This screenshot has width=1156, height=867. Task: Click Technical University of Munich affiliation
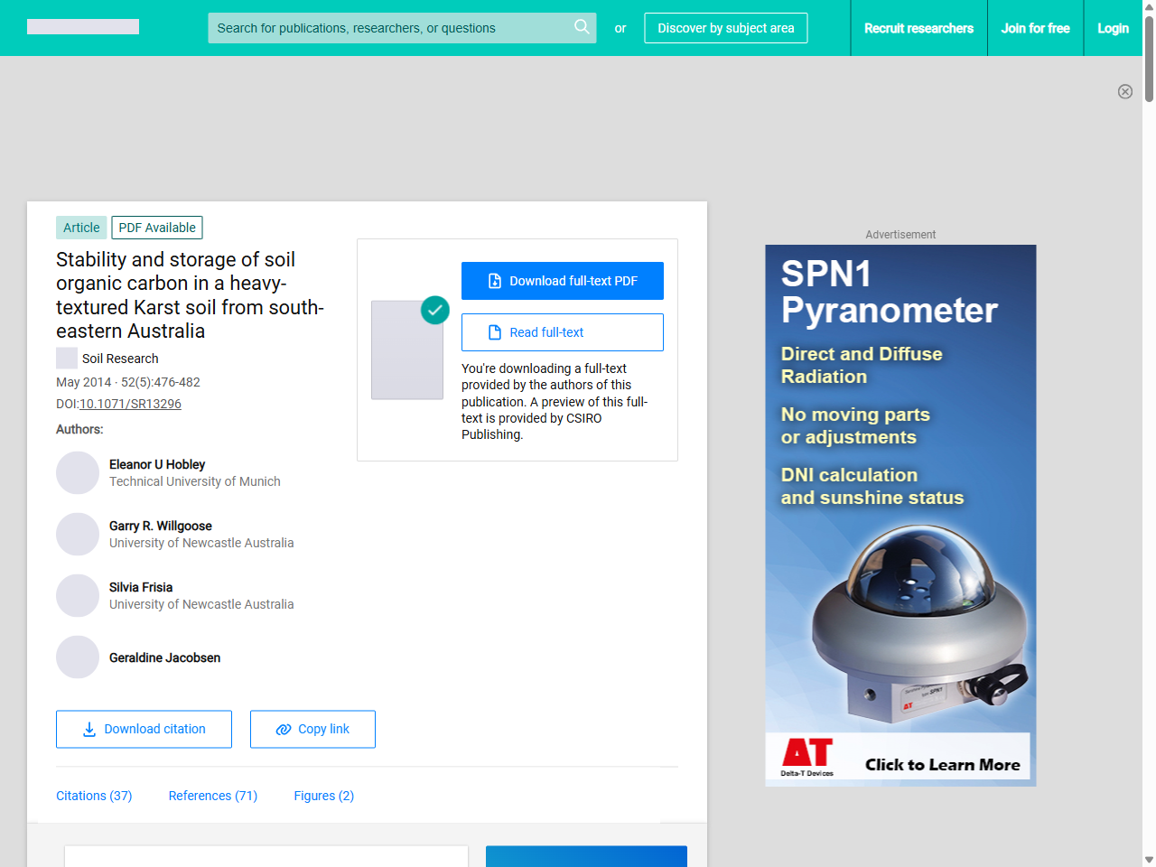click(x=195, y=481)
